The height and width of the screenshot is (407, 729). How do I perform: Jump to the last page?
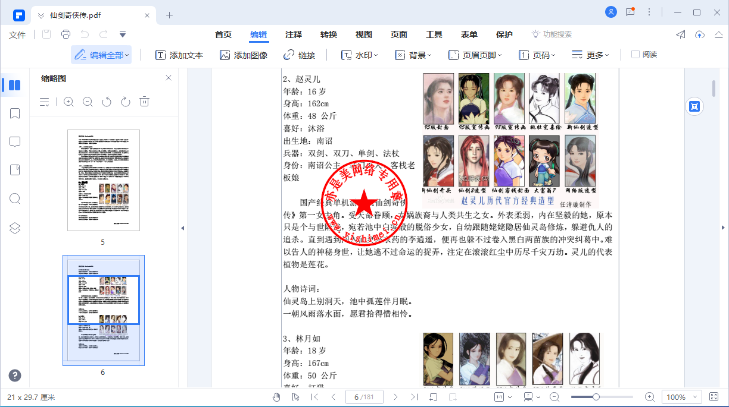click(x=415, y=397)
